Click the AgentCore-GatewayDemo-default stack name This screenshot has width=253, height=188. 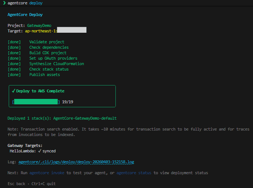click(85, 118)
